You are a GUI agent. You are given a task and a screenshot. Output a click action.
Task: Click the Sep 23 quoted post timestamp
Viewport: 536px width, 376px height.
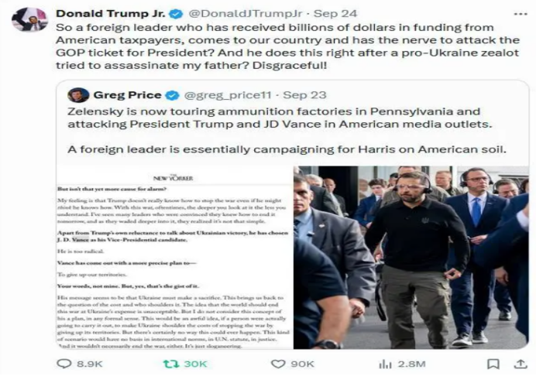coord(304,95)
